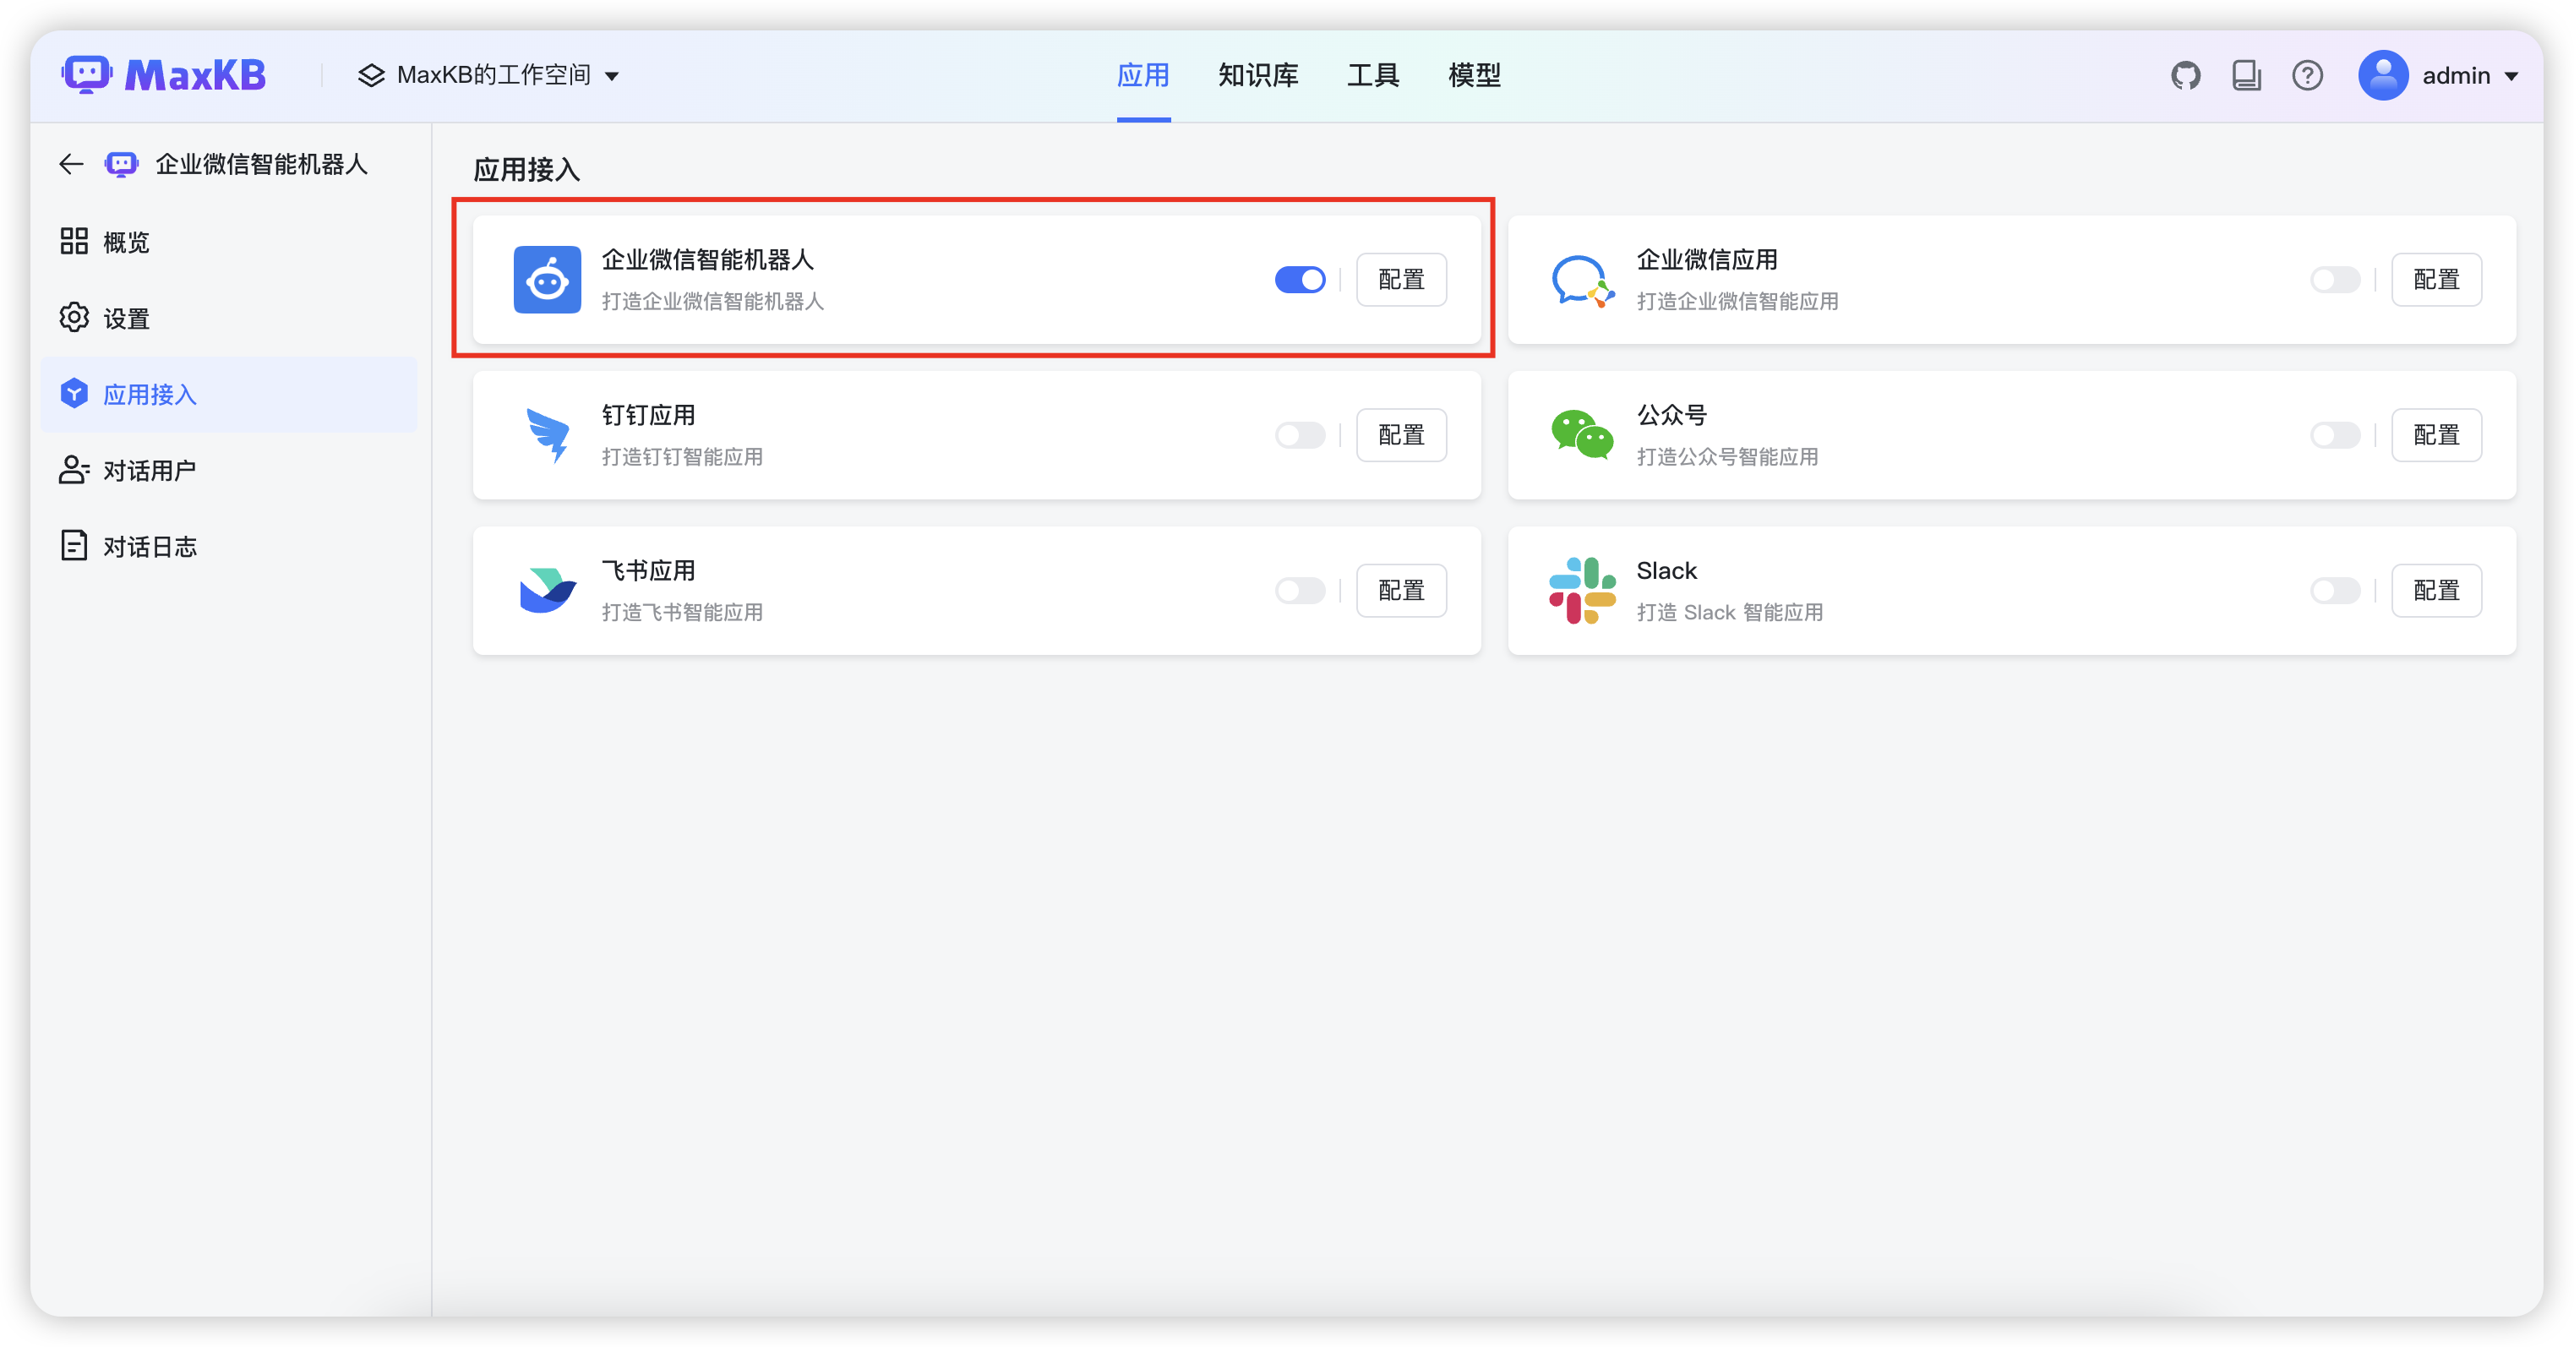Click the MaxKB logo
The image size is (2574, 1347).
(165, 75)
